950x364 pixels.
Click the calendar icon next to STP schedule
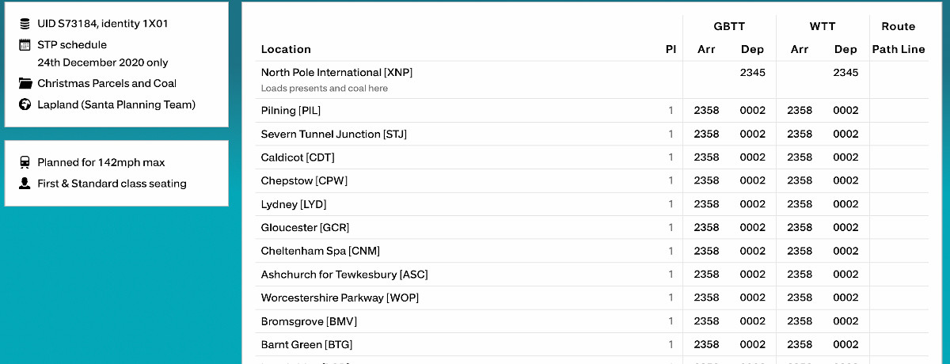click(x=25, y=45)
